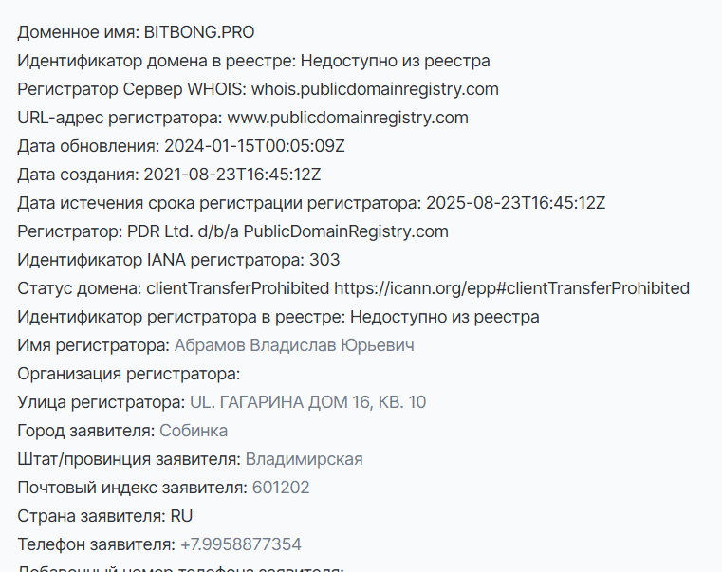This screenshot has width=722, height=572.
Task: Open the www.publicdomainregistry.com registrar URL
Action: pyautogui.click(x=347, y=118)
